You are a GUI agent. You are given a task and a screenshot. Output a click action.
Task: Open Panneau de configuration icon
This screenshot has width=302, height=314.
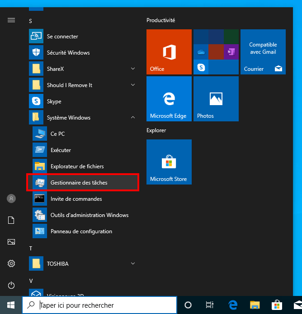(40, 231)
